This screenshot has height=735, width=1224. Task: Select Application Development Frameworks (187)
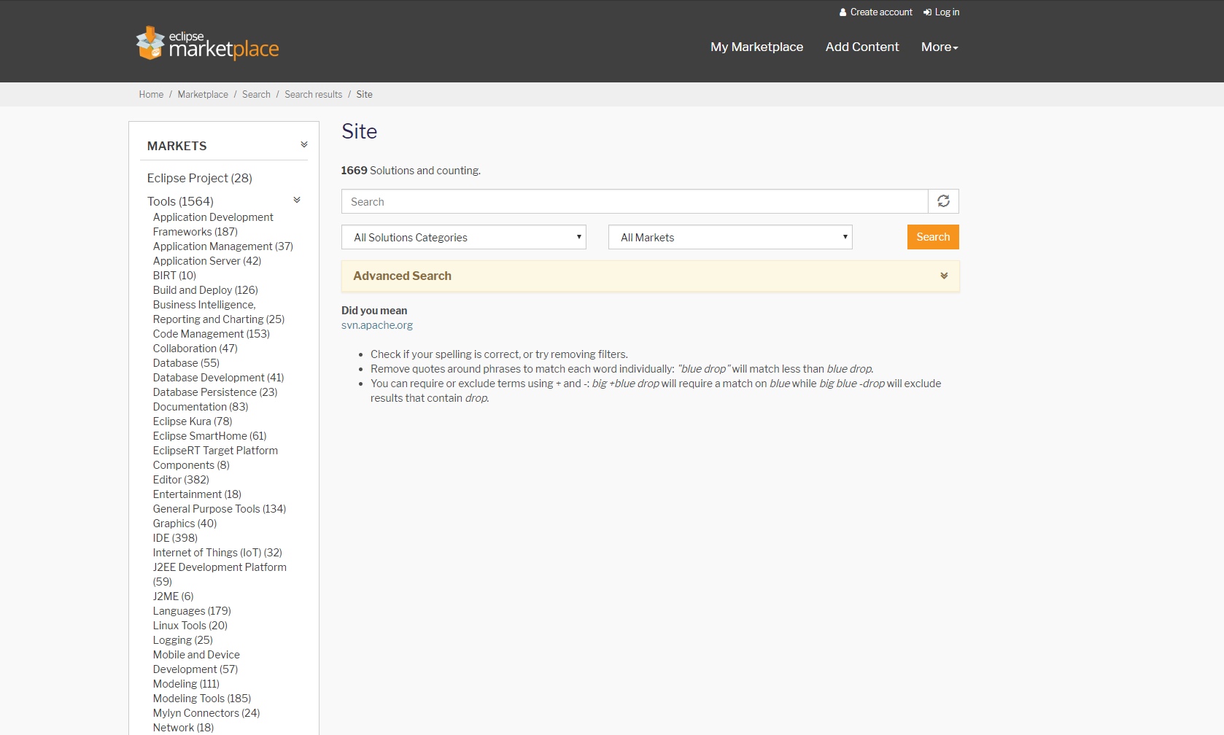pyautogui.click(x=213, y=225)
